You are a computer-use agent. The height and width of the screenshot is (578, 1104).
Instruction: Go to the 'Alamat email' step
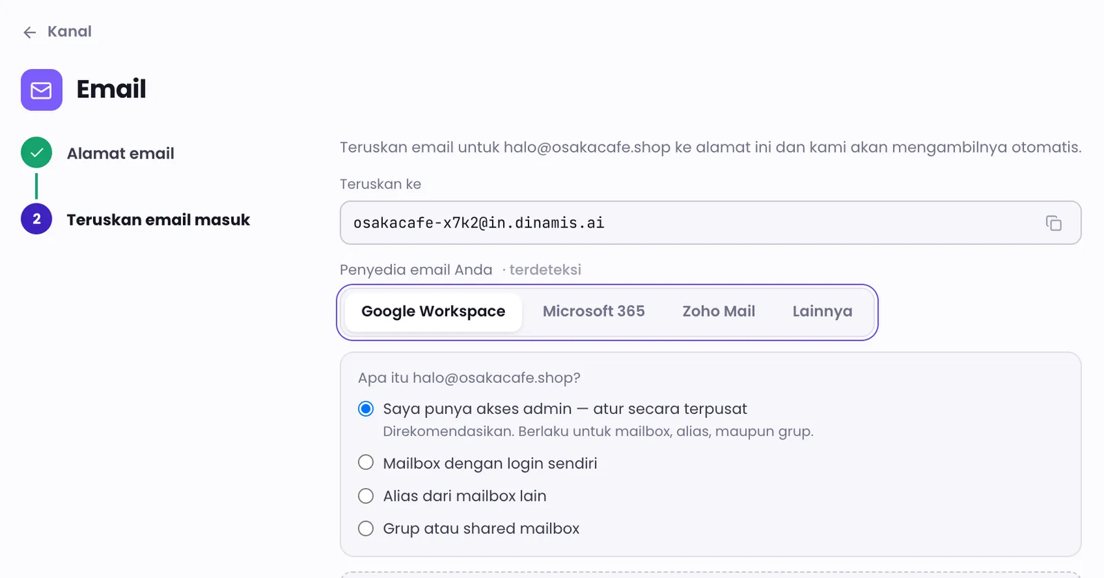tap(120, 154)
